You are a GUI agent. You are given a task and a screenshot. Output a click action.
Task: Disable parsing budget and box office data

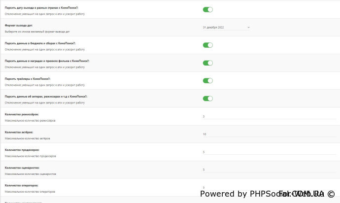pos(207,45)
